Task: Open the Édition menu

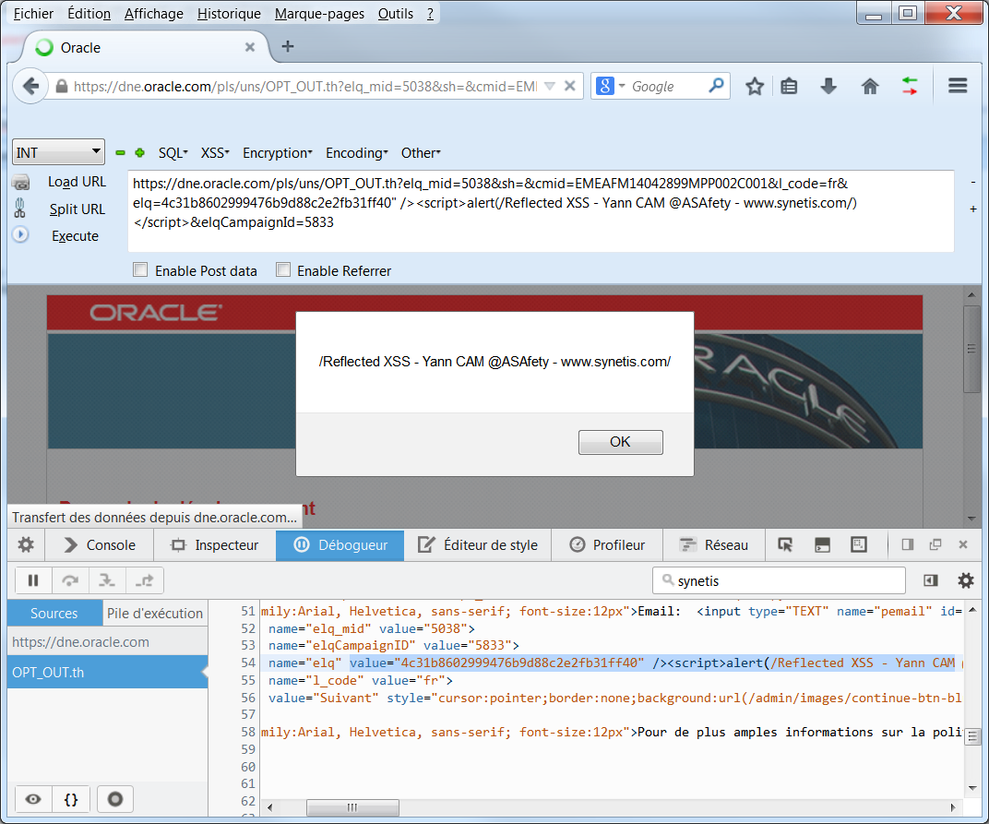Action: click(89, 13)
